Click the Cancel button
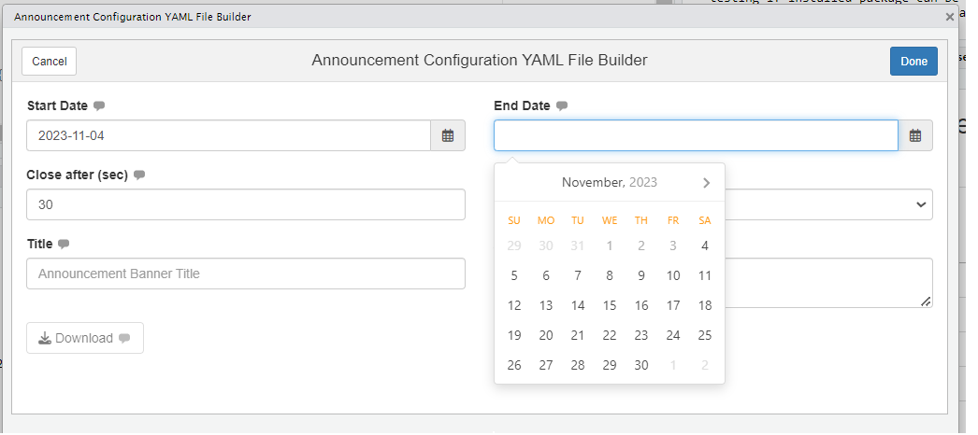 tap(50, 61)
